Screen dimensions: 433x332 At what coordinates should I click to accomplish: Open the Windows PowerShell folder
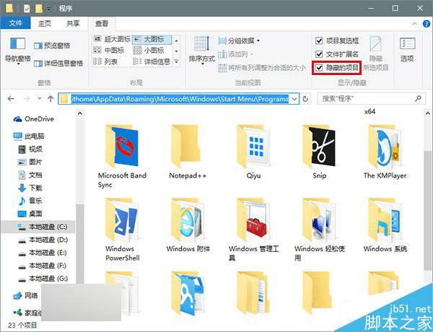[122, 230]
